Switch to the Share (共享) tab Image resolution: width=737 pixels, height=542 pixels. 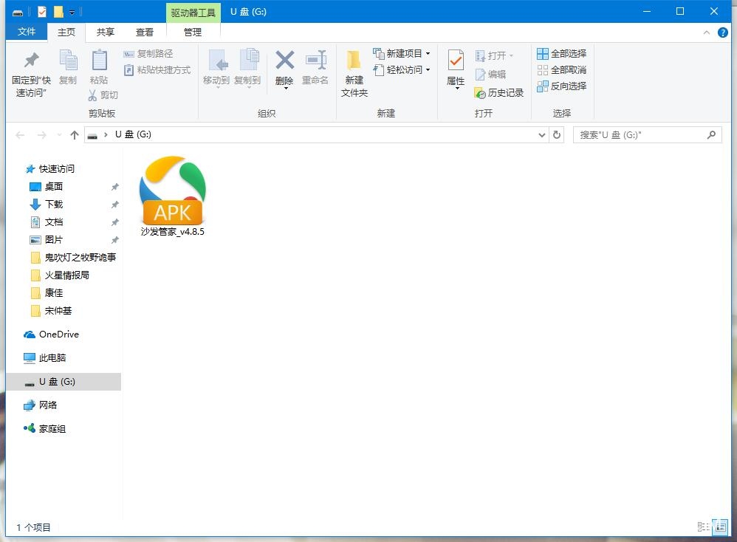point(106,32)
